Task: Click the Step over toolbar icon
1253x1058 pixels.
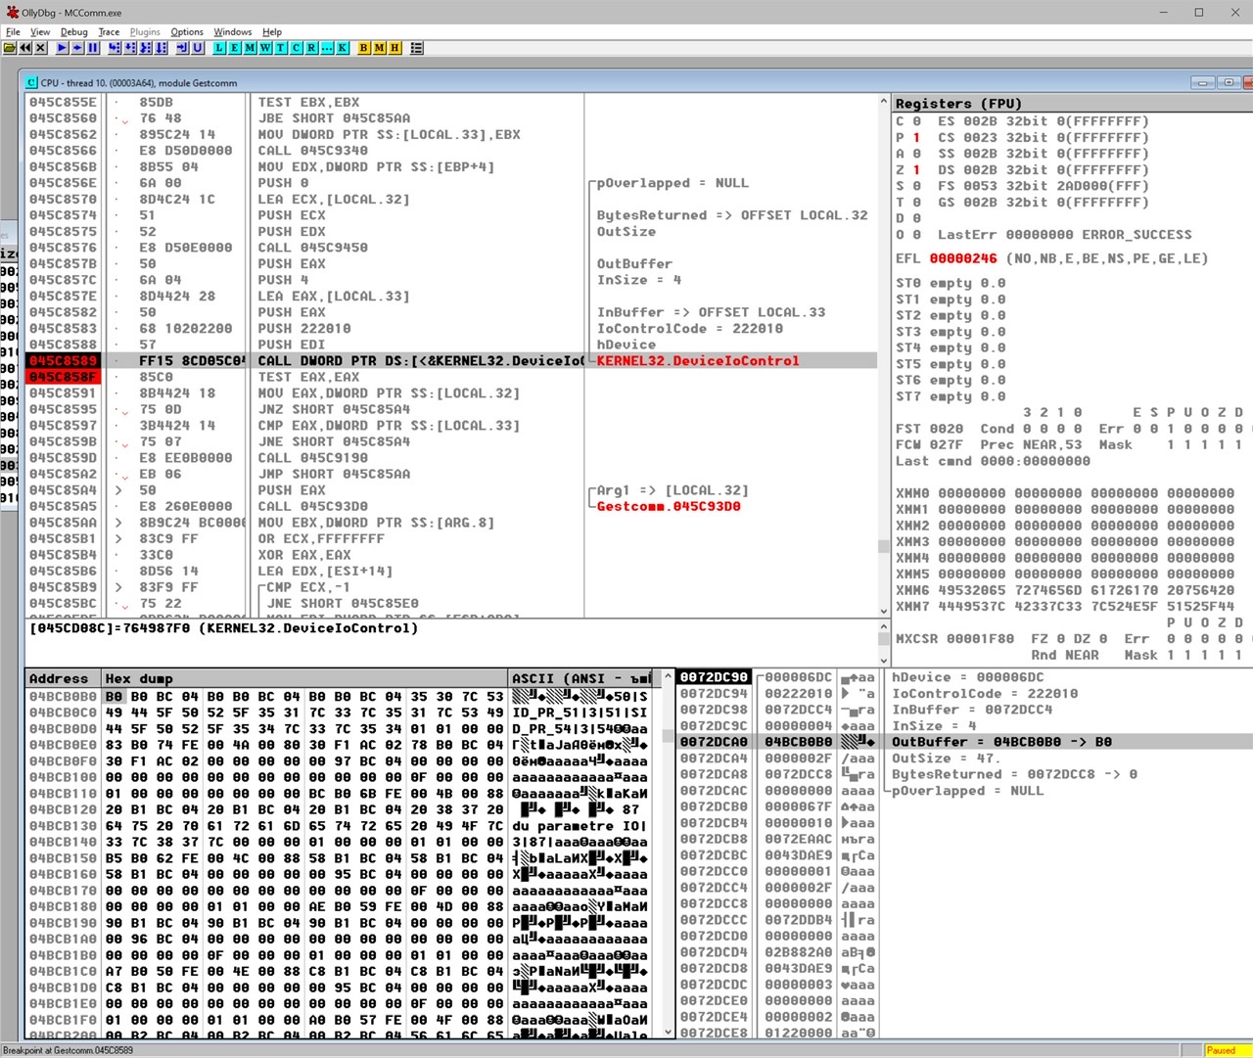Action: pyautogui.click(x=130, y=48)
